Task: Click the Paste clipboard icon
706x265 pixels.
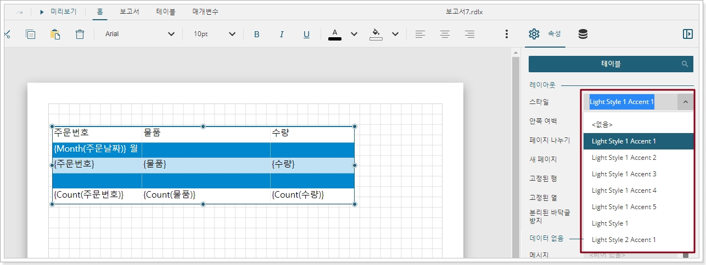Action: [x=55, y=34]
